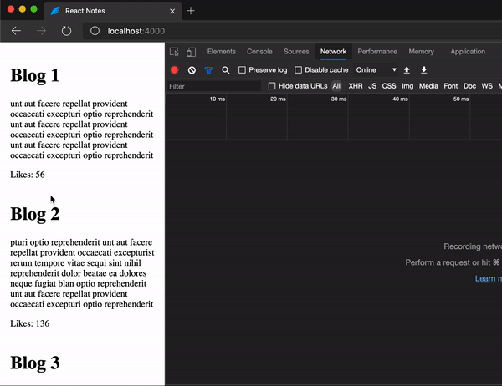This screenshot has height=386, width=502.
Task: Filter requests by Doc
Action: point(469,86)
